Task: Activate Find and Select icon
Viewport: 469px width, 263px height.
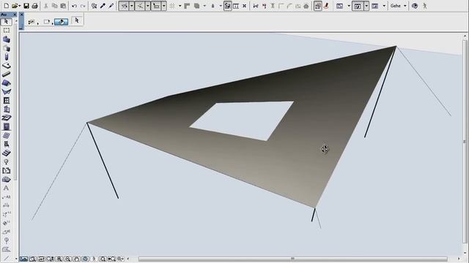Action: click(x=94, y=6)
